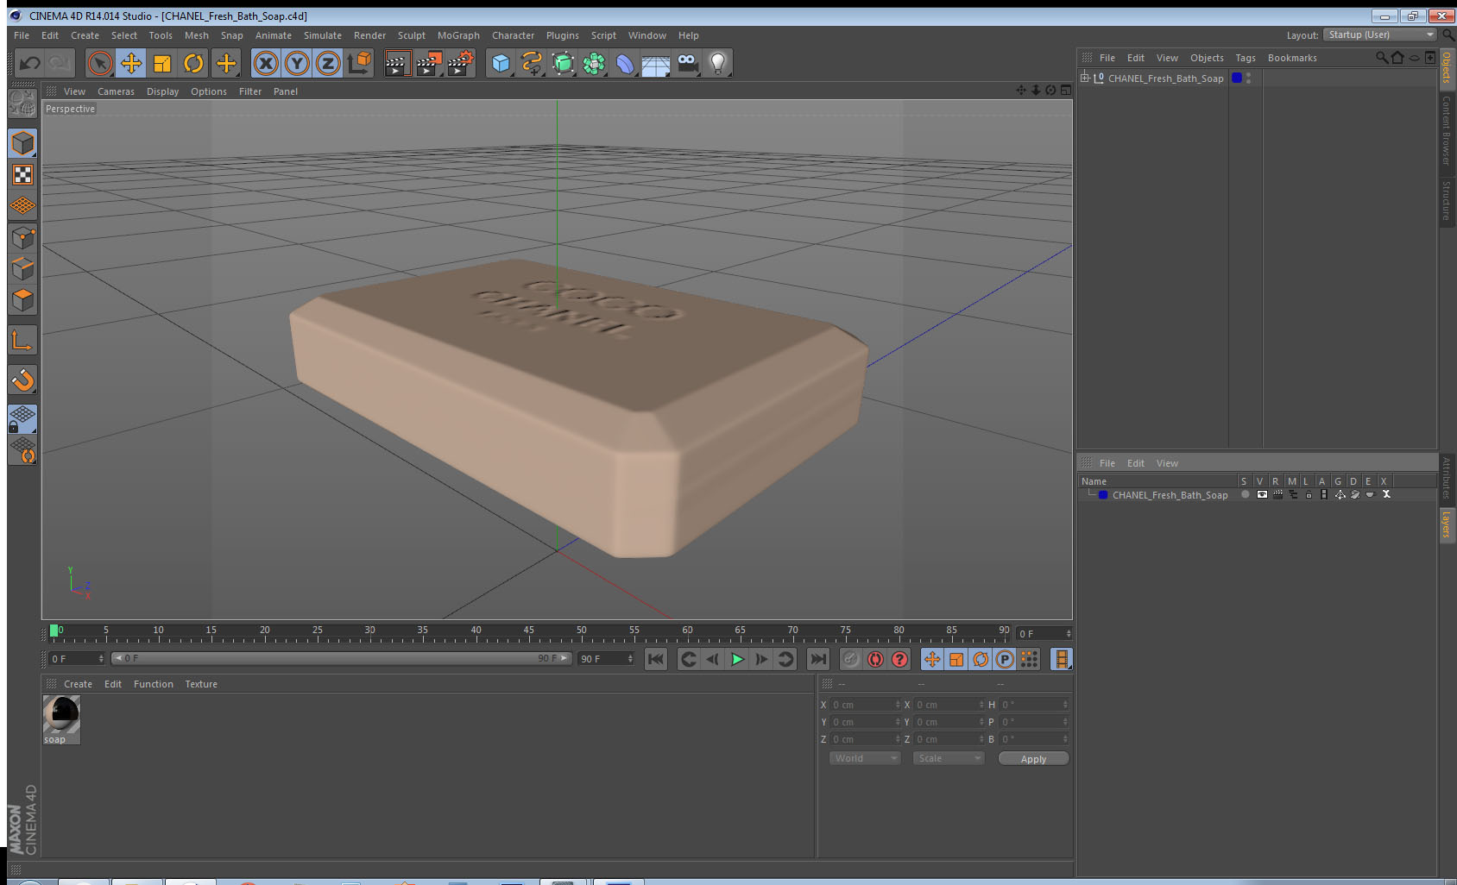
Task: Click the Make Editable icon
Action: [21, 104]
